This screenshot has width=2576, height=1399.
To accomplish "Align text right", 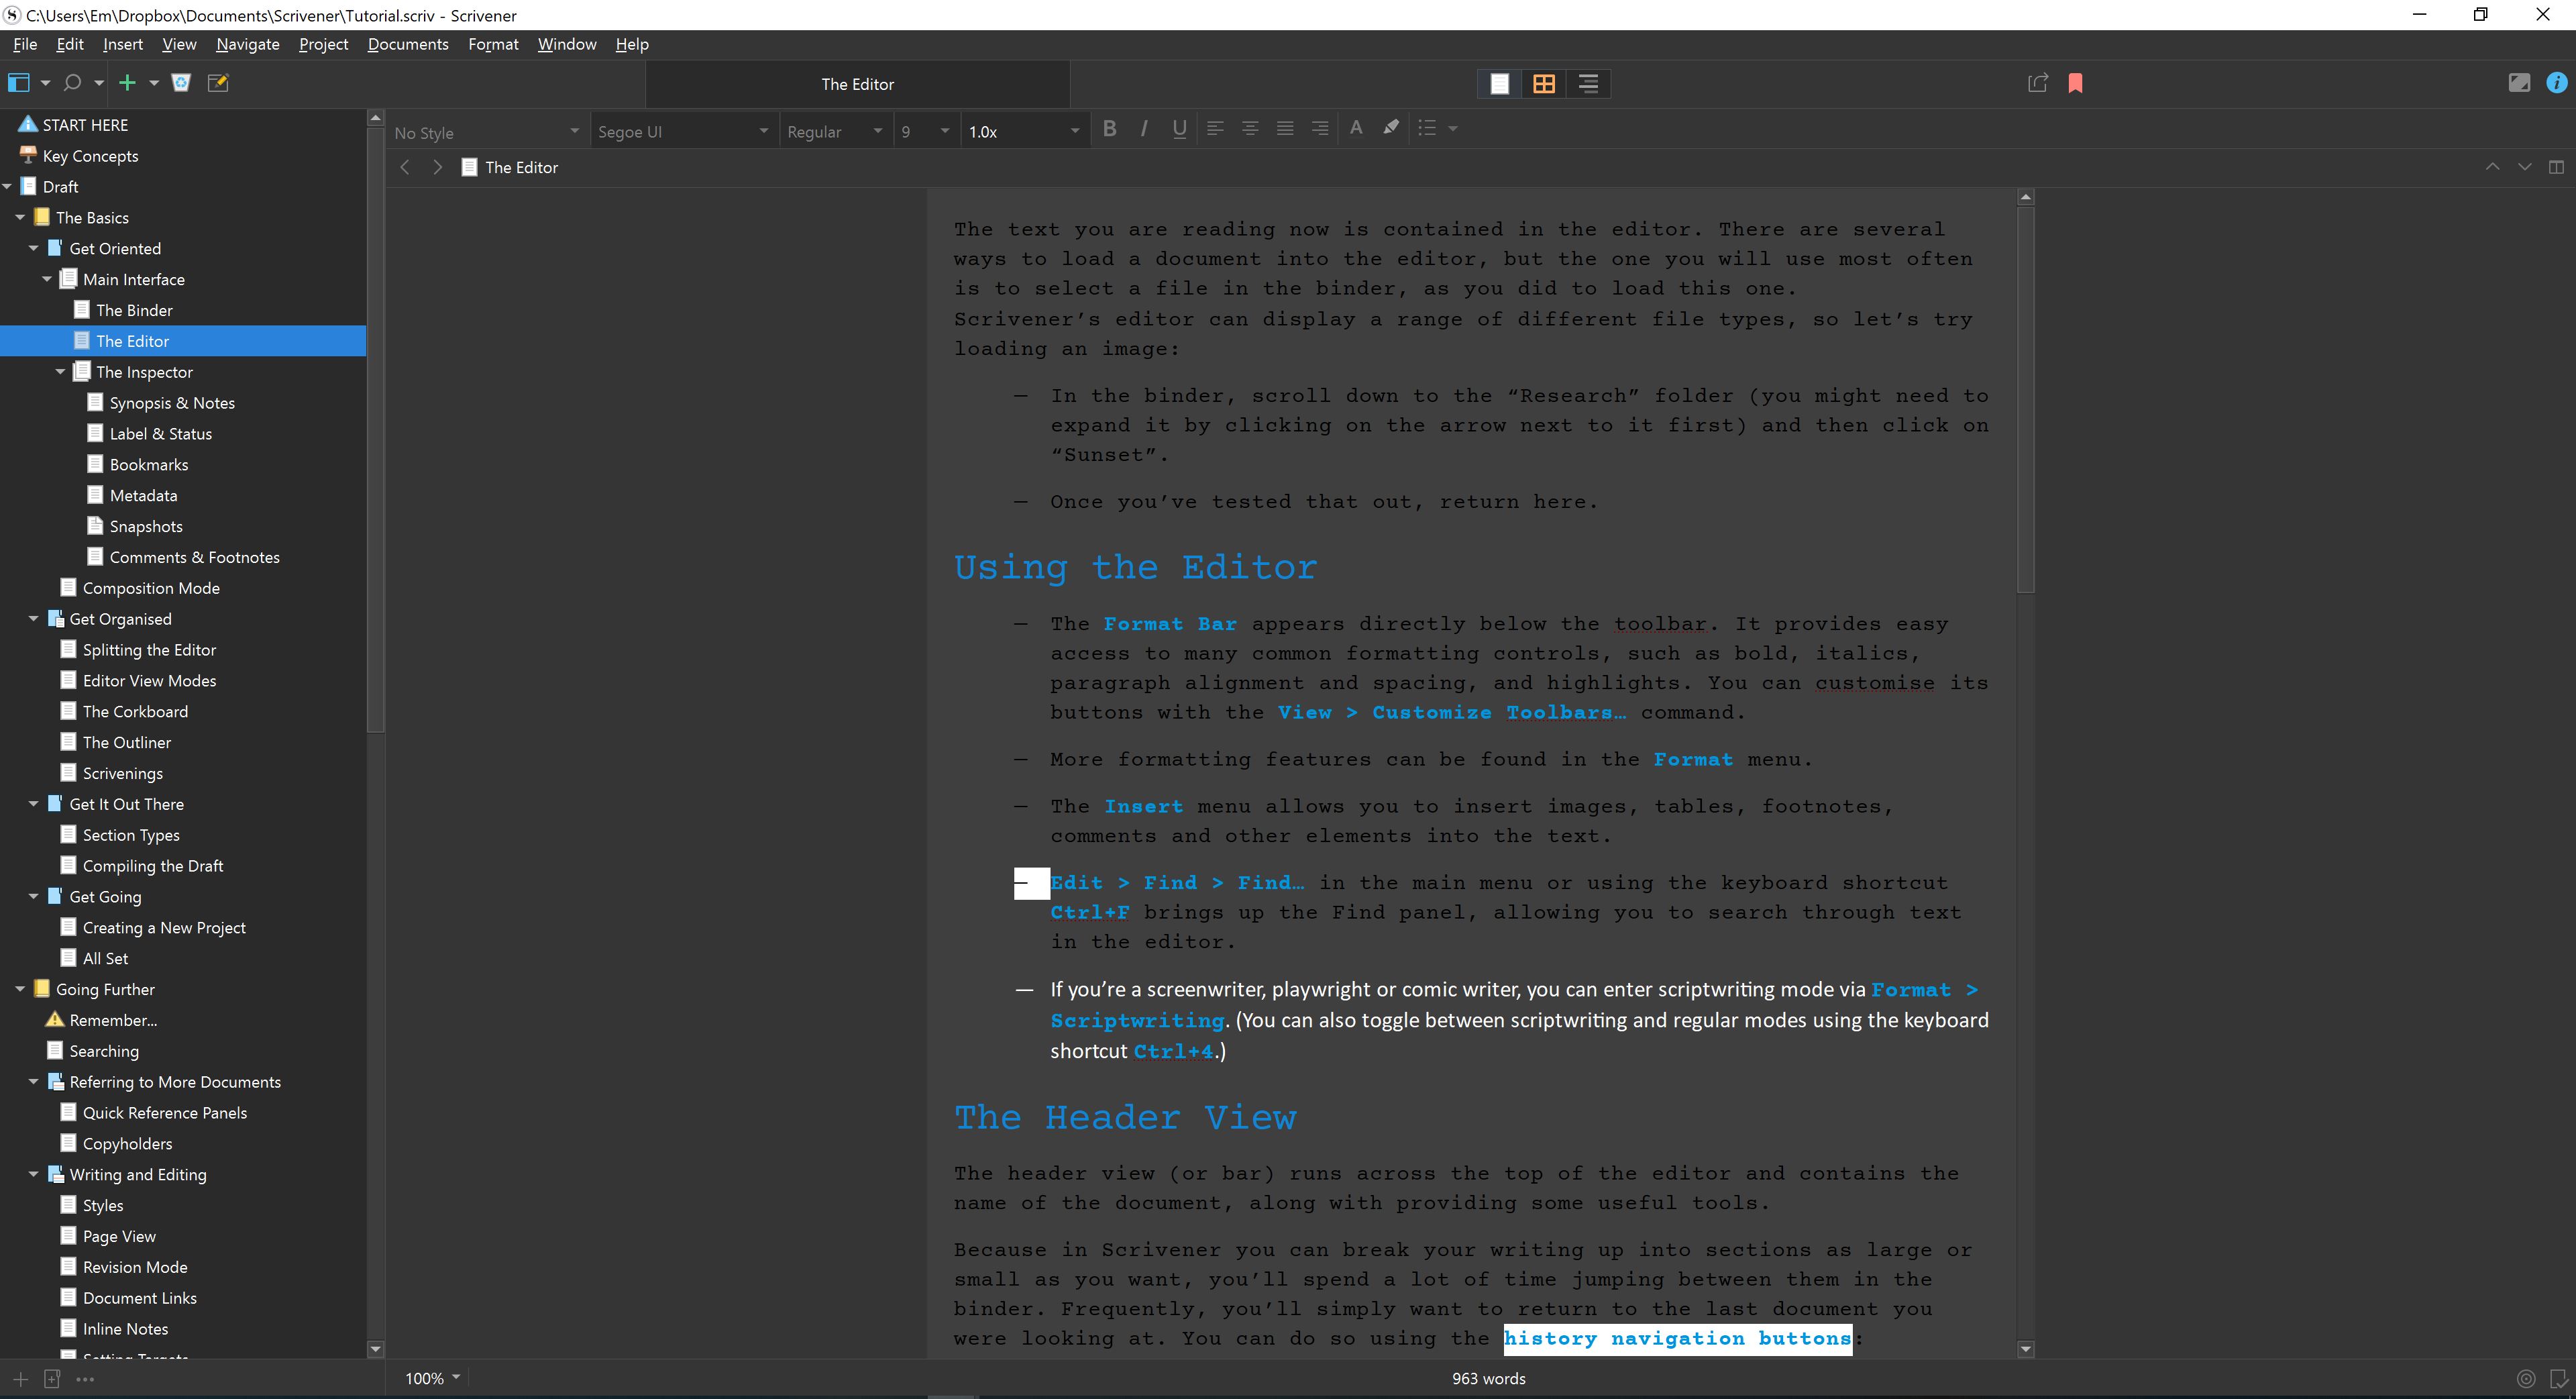I will click(1320, 128).
